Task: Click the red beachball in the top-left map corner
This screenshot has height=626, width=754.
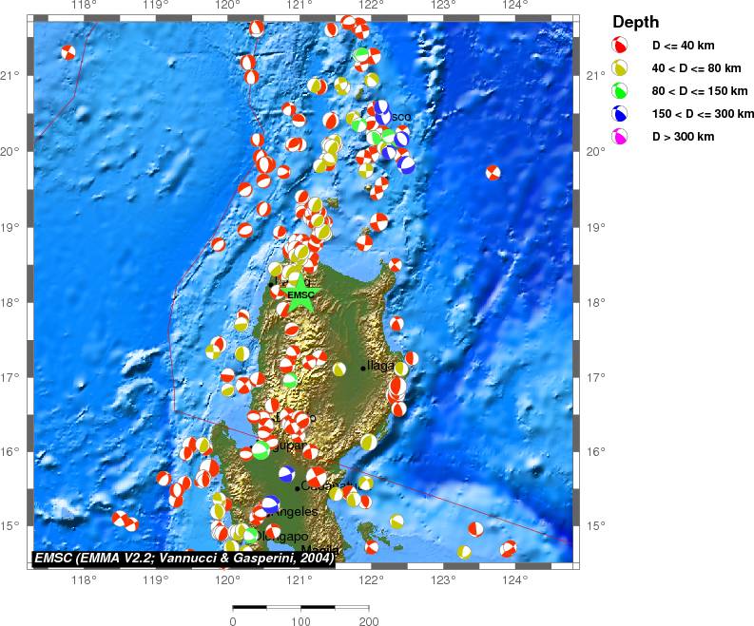Action: (x=68, y=52)
